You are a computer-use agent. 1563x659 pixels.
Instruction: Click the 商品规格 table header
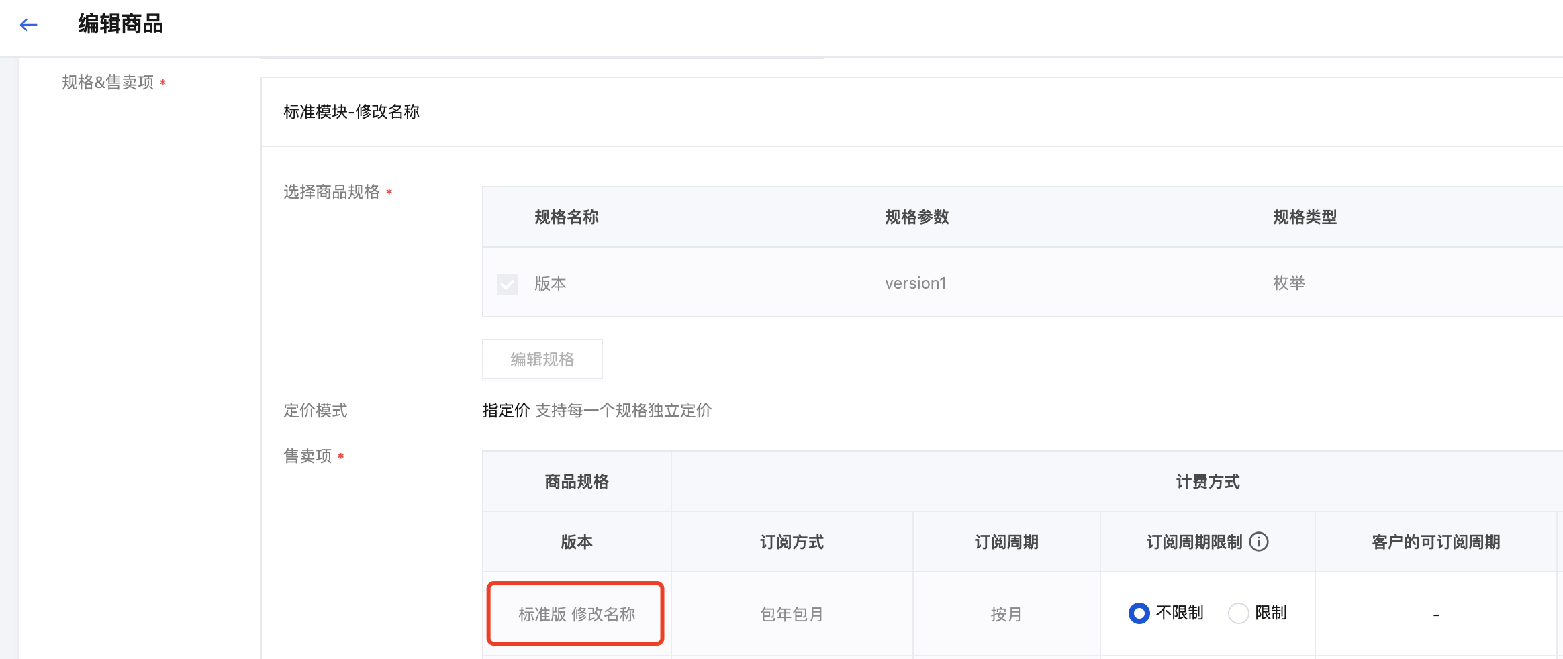[x=576, y=482]
